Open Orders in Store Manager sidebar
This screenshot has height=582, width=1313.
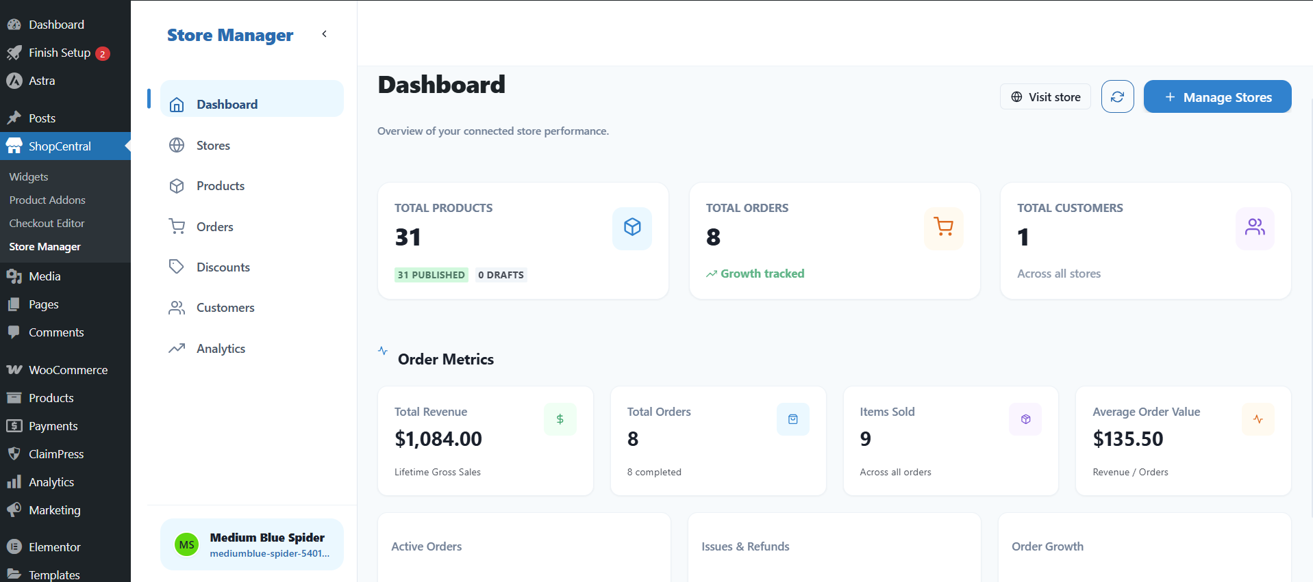pos(251,227)
